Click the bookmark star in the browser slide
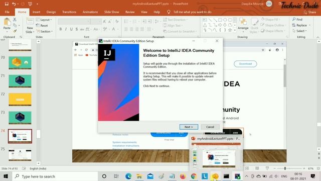Screen dimensions: 321x181 (263, 50)
